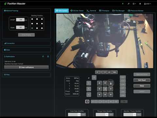The width and height of the screenshot is (157, 118).
Task: Click the small button next to Z label
Action: click(x=94, y=77)
